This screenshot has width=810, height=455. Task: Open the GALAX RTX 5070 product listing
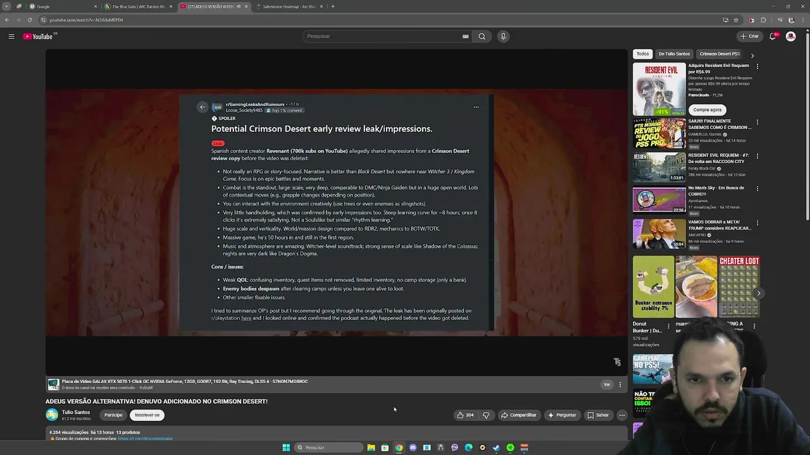tap(185, 382)
